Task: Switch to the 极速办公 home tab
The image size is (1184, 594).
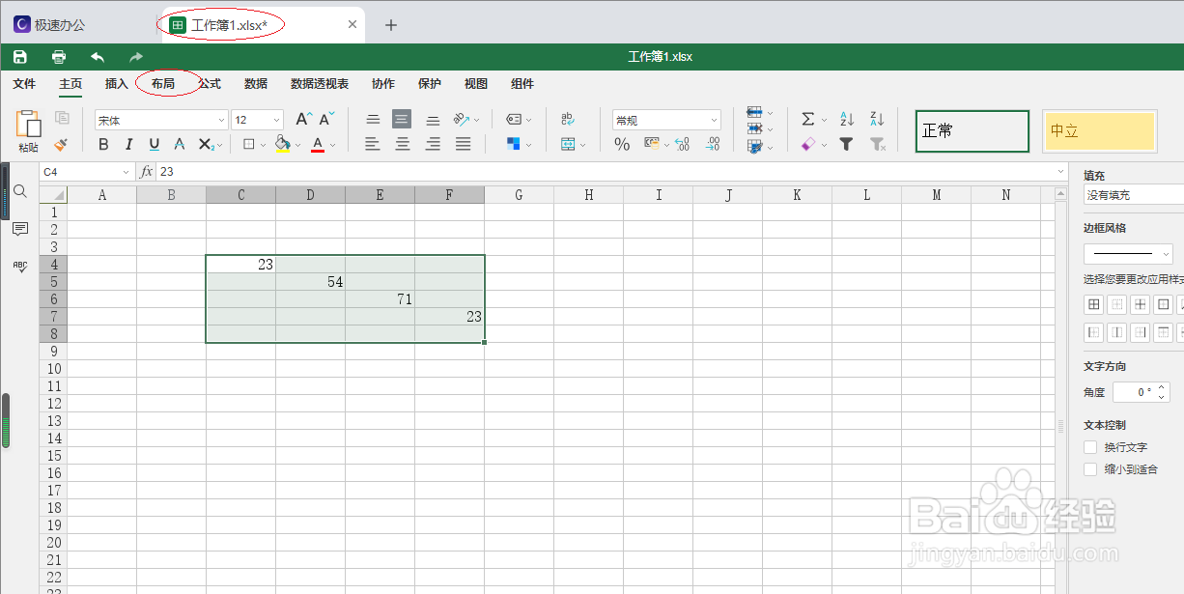Action: coord(50,25)
